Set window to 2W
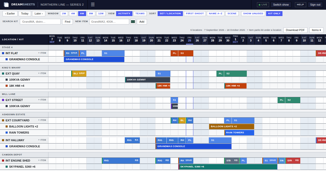Image resolution: width=326 pixels, height=173 pixels. 64,13
